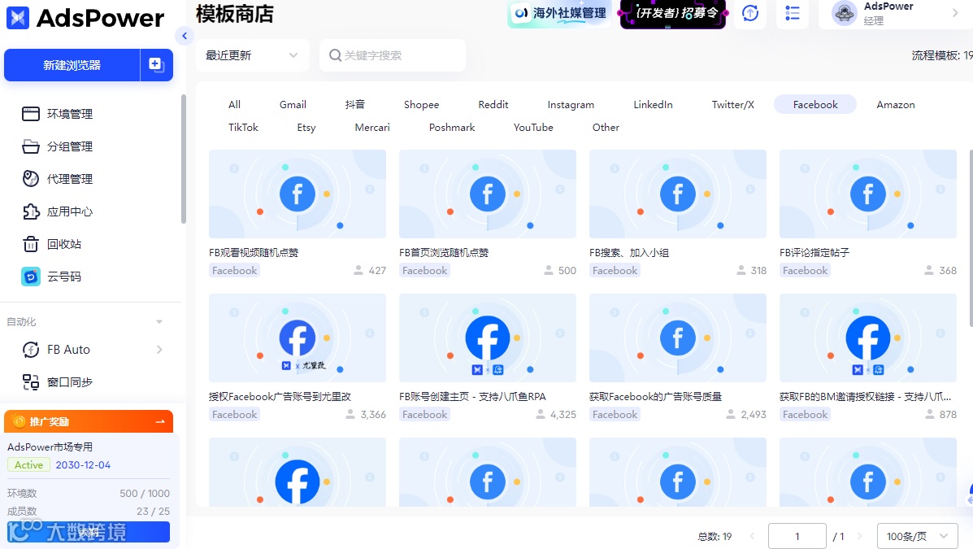This screenshot has height=549, width=973.
Task: Open 回收站 trash icon
Action: tap(30, 244)
